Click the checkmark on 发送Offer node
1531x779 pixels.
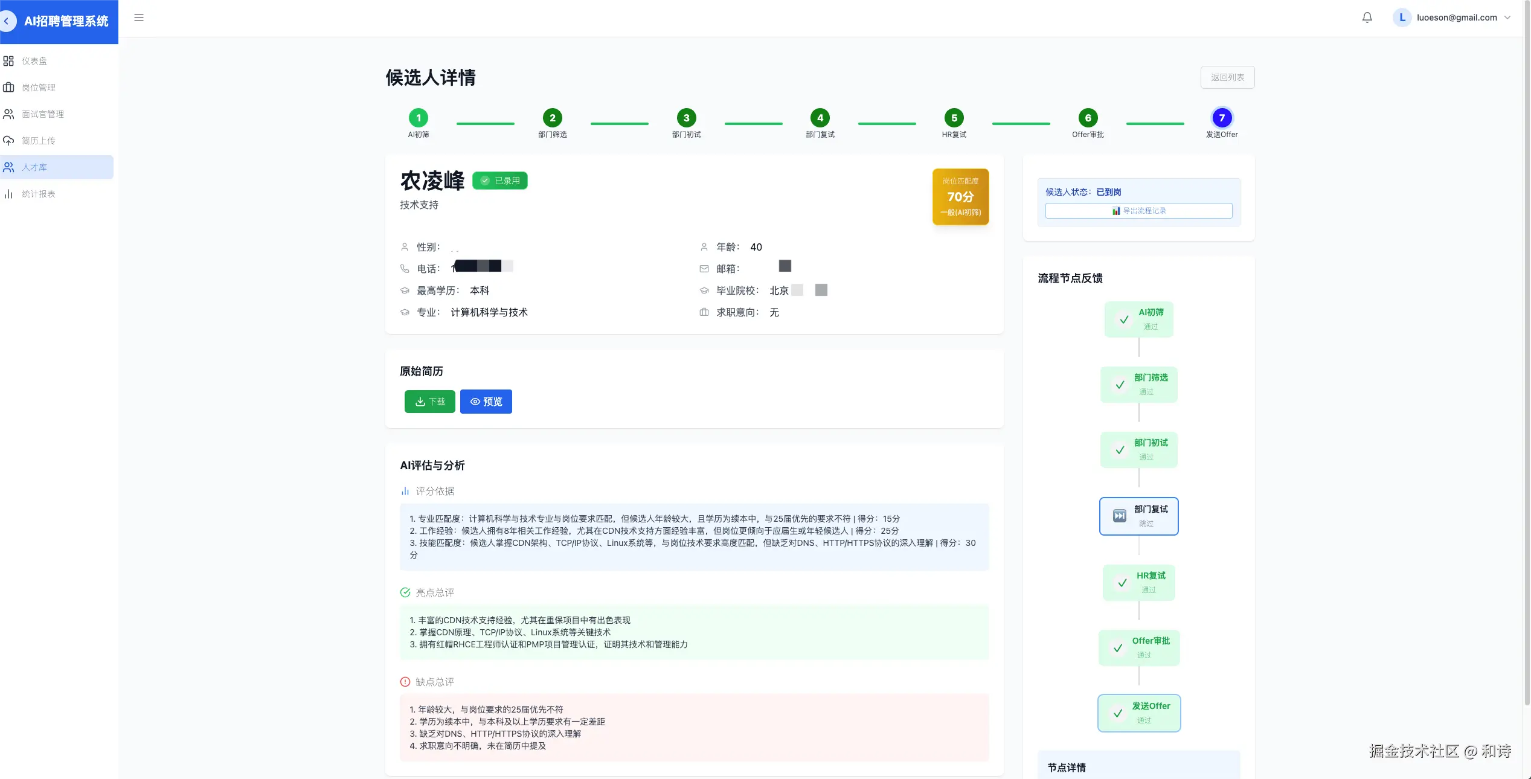click(x=1118, y=713)
